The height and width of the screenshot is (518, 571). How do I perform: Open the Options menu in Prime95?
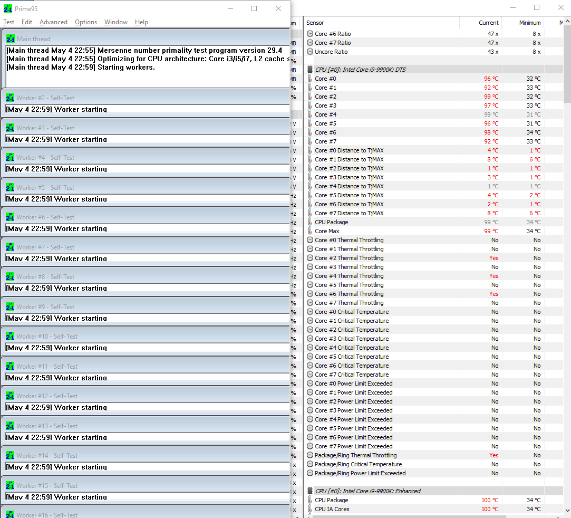pos(86,22)
